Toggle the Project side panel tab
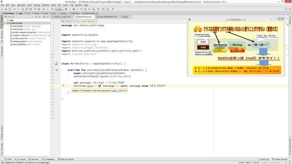 pyautogui.click(x=2, y=22)
